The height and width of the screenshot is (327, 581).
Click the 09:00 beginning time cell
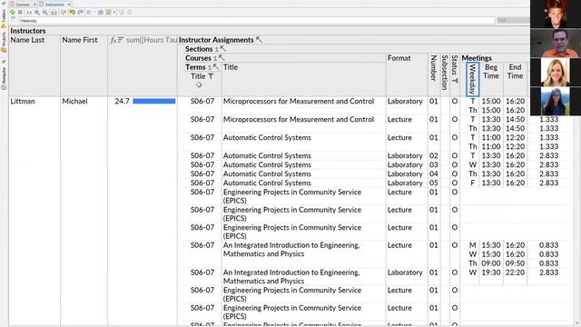491,263
